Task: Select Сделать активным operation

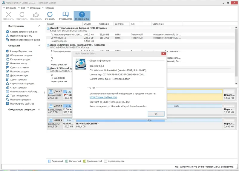Action: (18, 67)
